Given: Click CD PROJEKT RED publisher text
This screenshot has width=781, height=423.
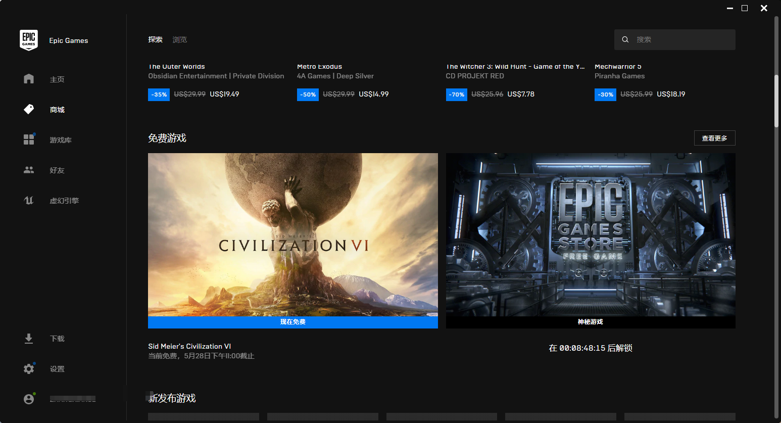Looking at the screenshot, I should 475,76.
